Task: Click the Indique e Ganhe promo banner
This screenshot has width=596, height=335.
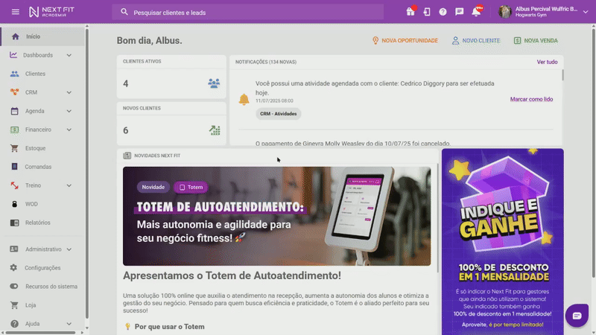Action: coord(502,241)
